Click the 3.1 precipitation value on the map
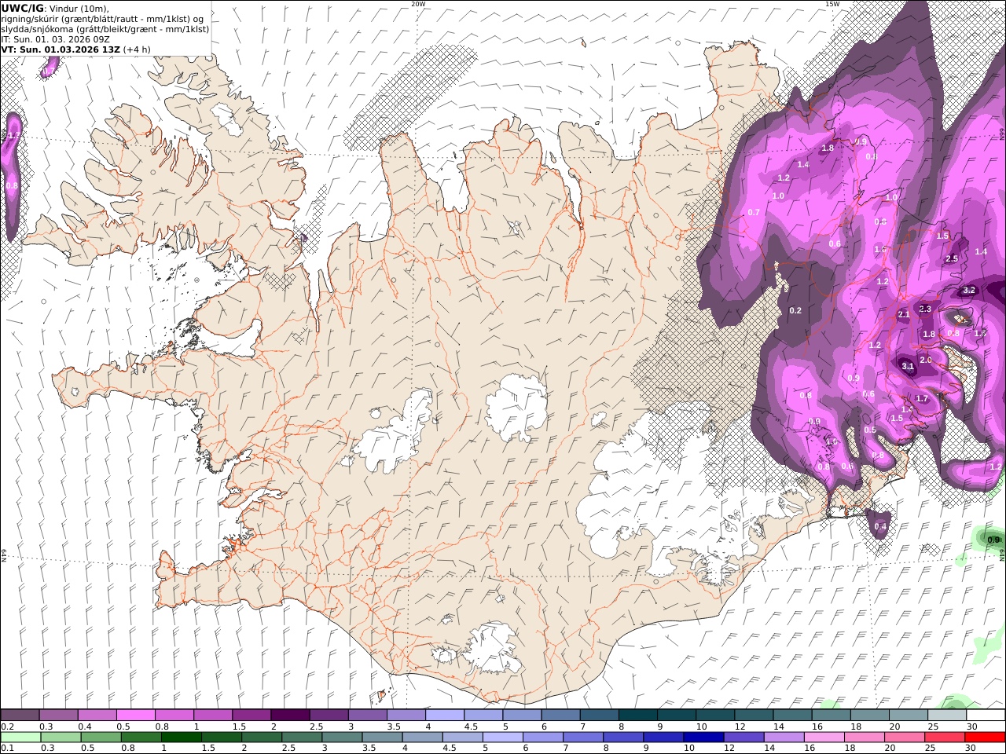Image resolution: width=1006 pixels, height=754 pixels. [x=908, y=366]
